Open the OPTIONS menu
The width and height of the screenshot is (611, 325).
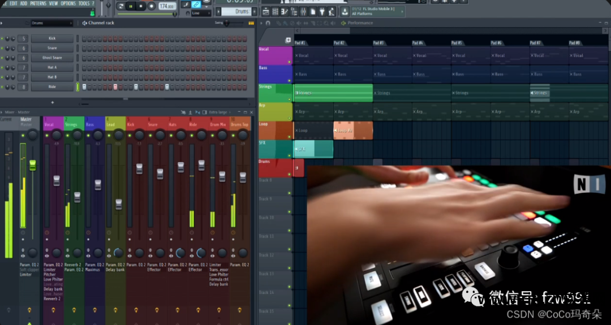pyautogui.click(x=68, y=3)
